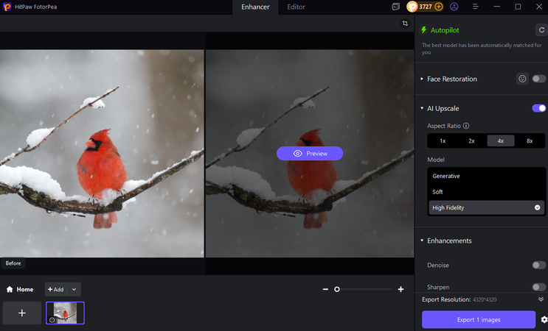Click the crop tool icon
548x331 pixels.
pos(405,24)
